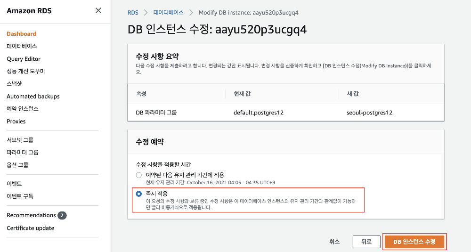Open 스냅샷 in the sidebar
Image resolution: width=471 pixels, height=252 pixels.
coord(14,83)
